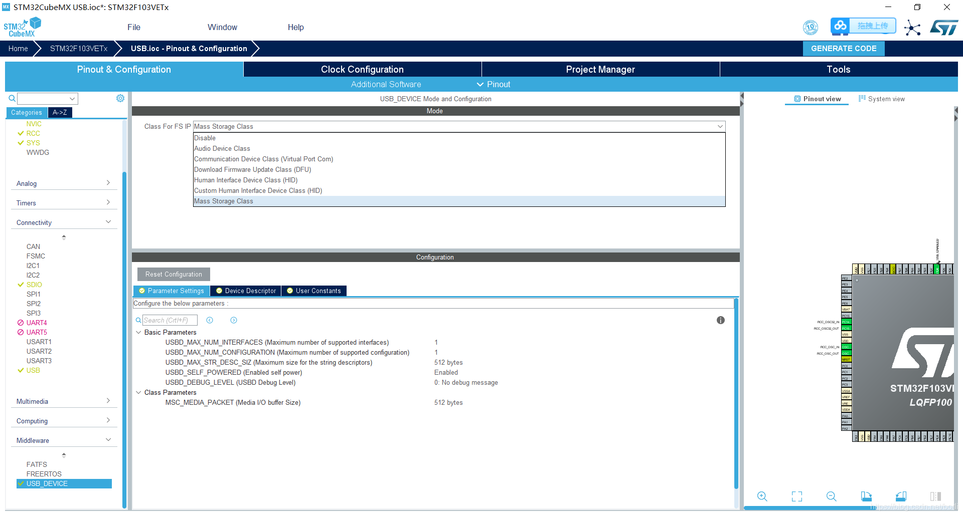
Task: Open the 10th anniversary badge icon
Action: (811, 27)
